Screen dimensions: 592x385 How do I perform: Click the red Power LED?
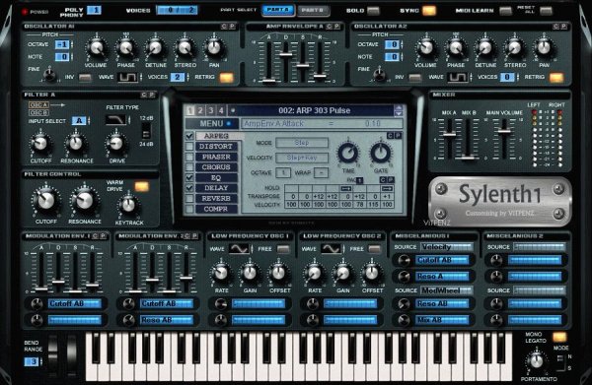[25, 12]
